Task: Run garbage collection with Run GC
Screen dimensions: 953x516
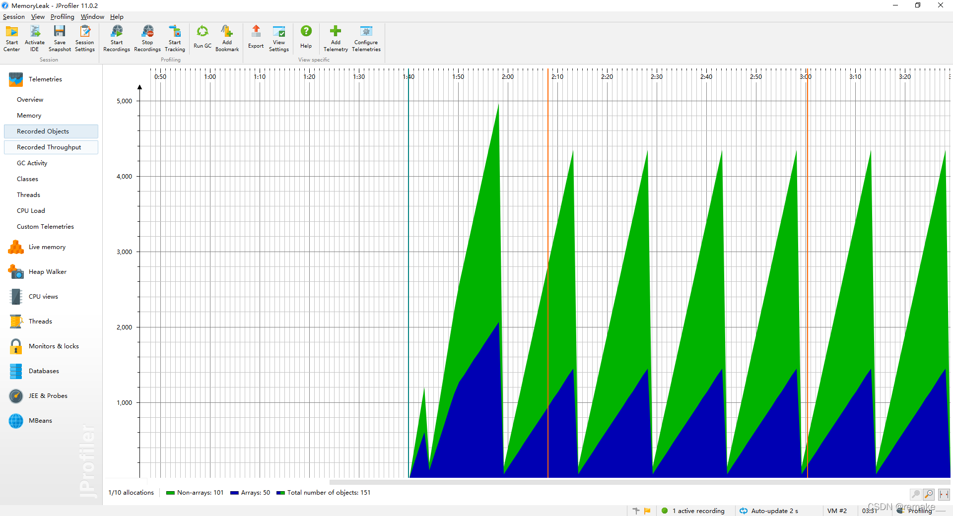Action: 203,37
